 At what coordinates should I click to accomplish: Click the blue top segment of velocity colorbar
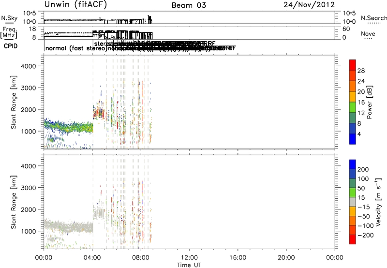click(x=353, y=164)
